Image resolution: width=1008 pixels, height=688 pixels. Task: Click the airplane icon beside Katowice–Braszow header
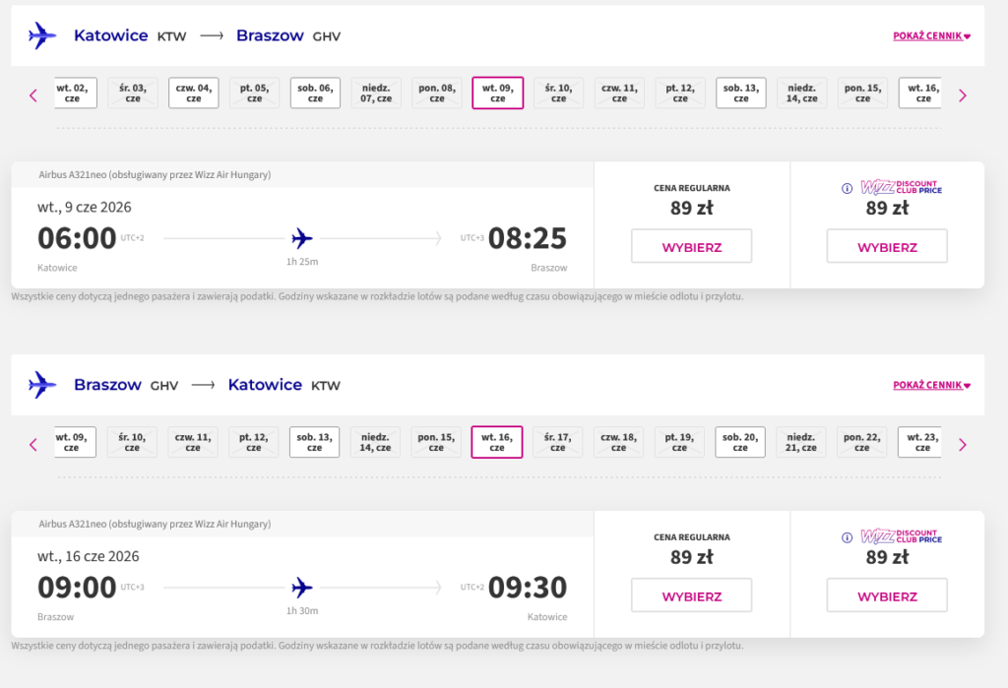(x=42, y=36)
